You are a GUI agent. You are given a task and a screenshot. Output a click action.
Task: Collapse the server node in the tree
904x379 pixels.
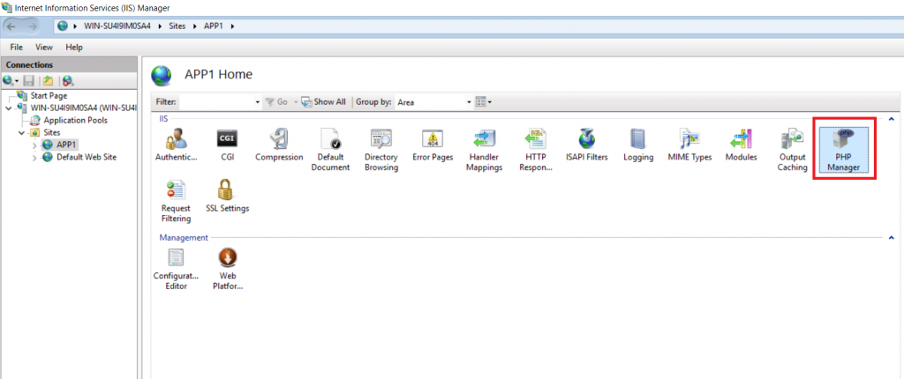(8, 108)
